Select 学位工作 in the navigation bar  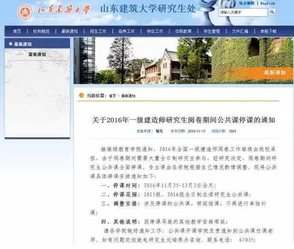click(155, 31)
